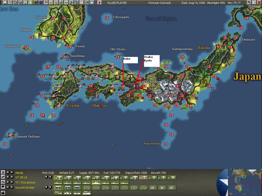Viewport: 262px width, 196px height.
Task: Go to next task force before TF 110
Action: click(x=12, y=182)
